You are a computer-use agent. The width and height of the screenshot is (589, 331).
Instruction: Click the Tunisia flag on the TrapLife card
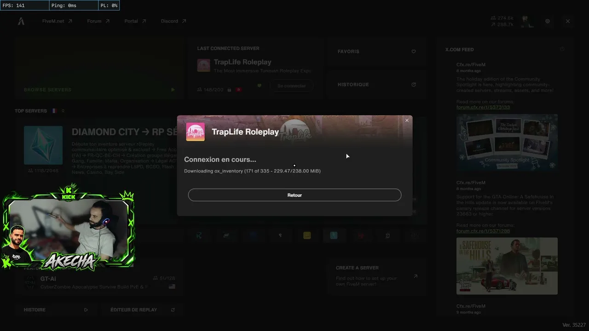238,90
